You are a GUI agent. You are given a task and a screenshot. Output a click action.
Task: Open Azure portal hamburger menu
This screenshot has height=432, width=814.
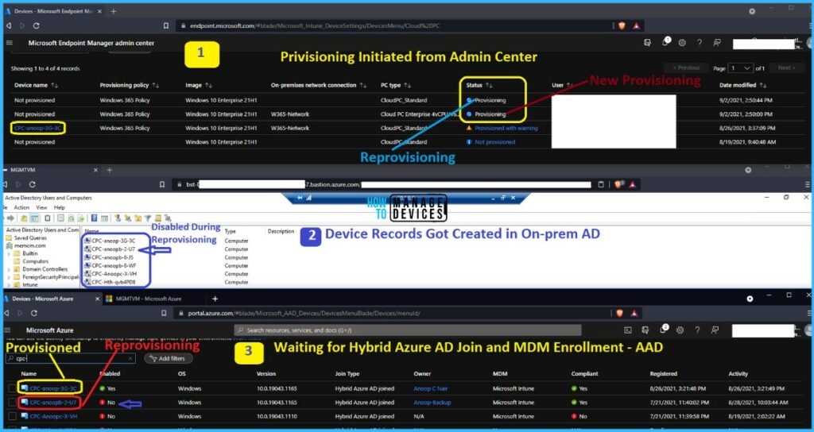coord(7,330)
